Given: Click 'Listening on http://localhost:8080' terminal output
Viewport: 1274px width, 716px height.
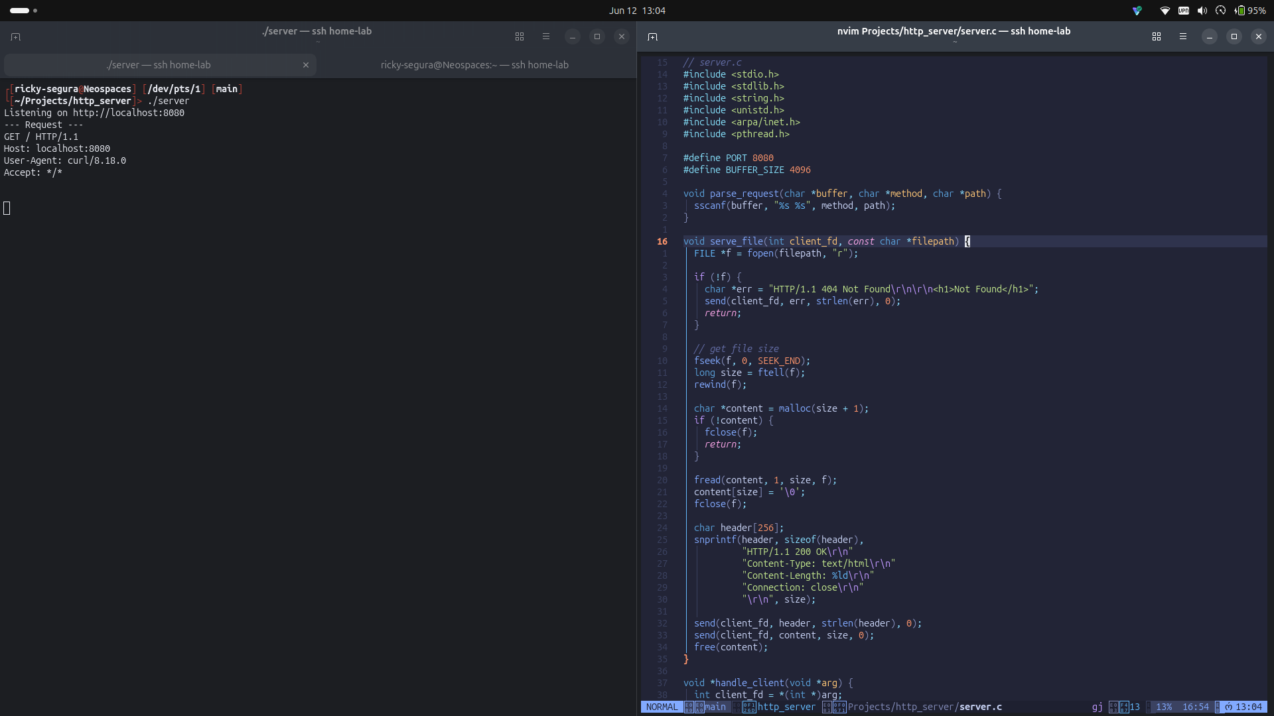Looking at the screenshot, I should pyautogui.click(x=94, y=113).
